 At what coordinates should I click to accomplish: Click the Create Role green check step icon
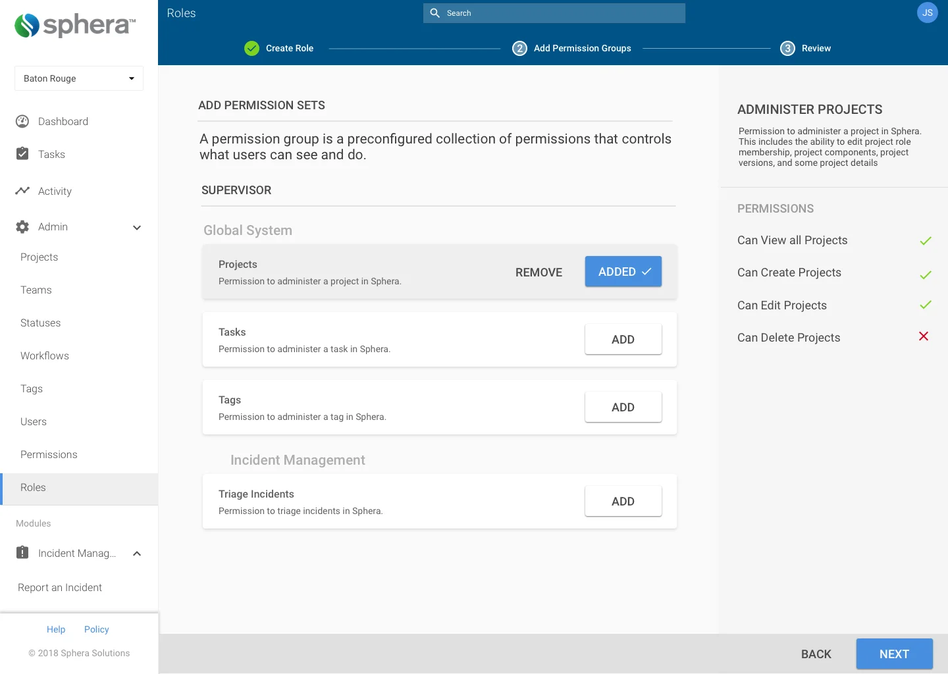251,48
